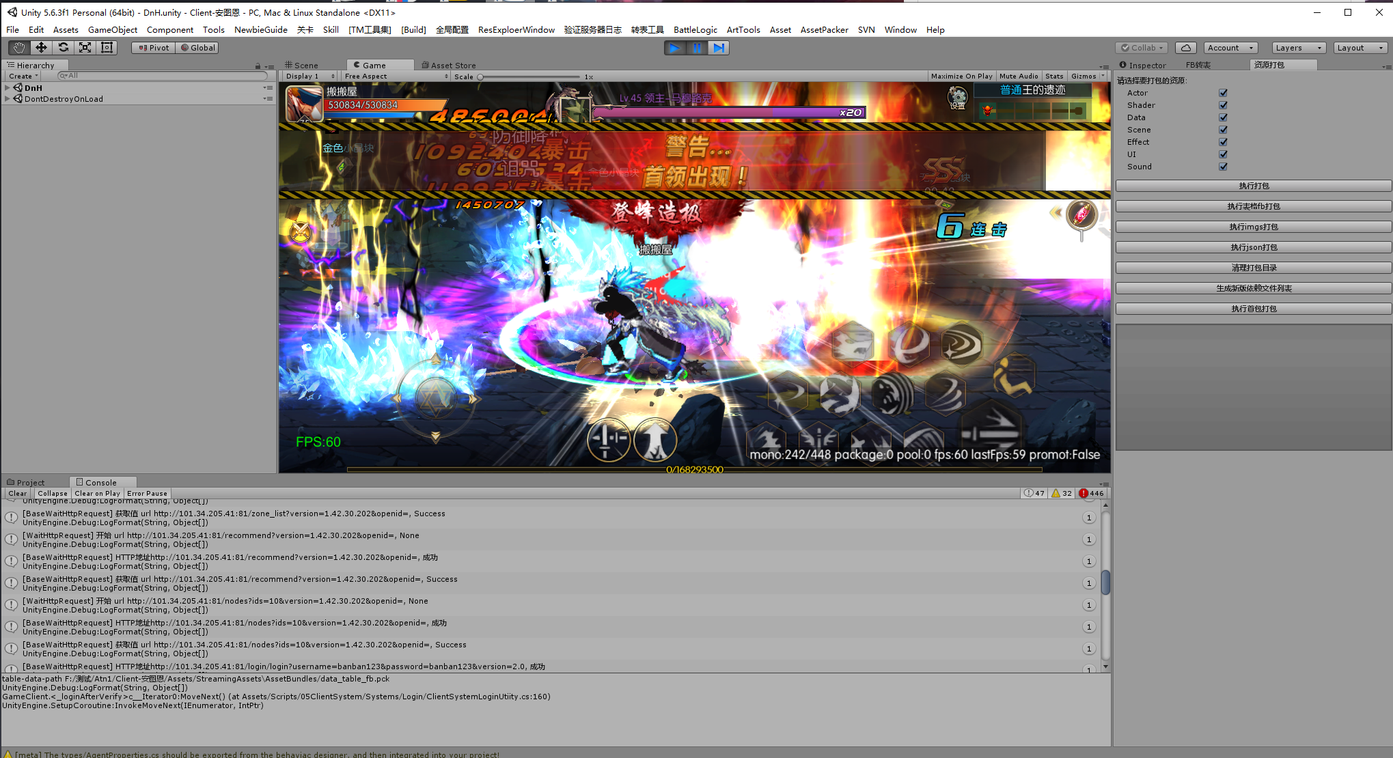Click the 执行json打包 button
The width and height of the screenshot is (1393, 758).
point(1254,247)
